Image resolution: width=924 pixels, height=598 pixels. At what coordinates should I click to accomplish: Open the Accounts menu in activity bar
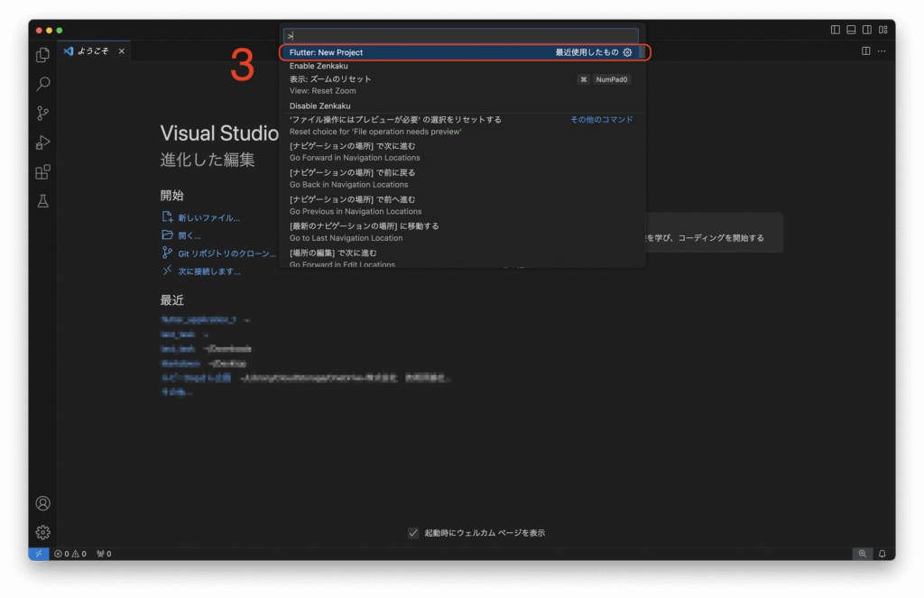tap(43, 503)
